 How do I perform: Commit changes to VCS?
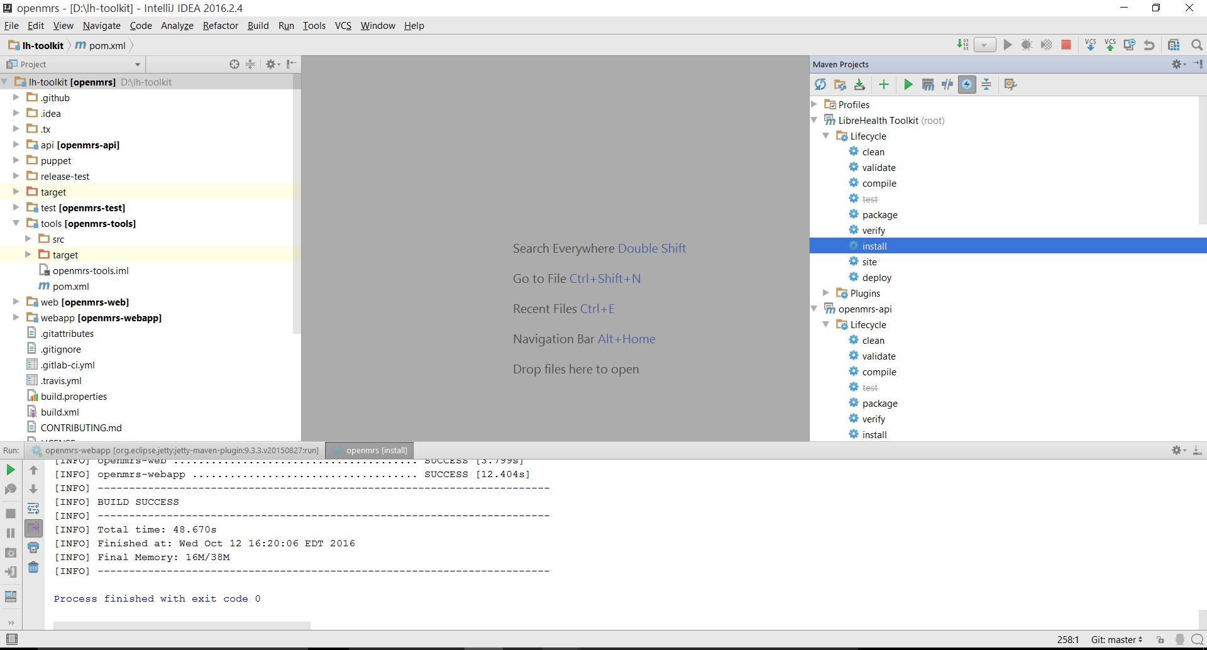[x=1110, y=45]
